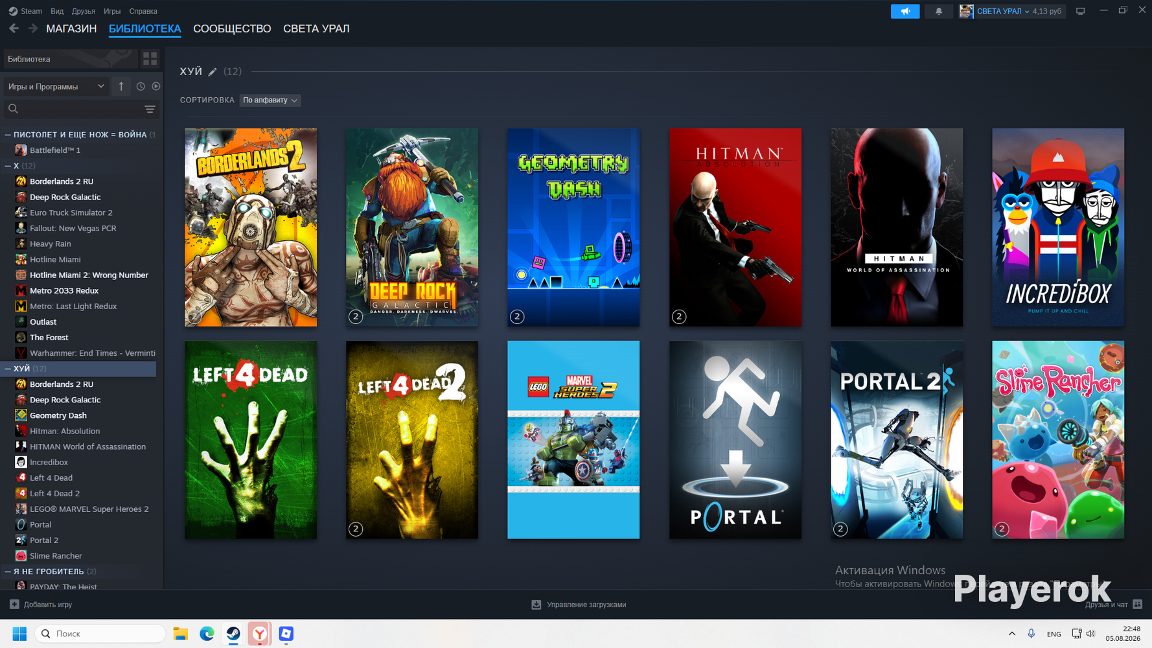Click the Add a game plus icon
1152x648 pixels.
pos(14,605)
